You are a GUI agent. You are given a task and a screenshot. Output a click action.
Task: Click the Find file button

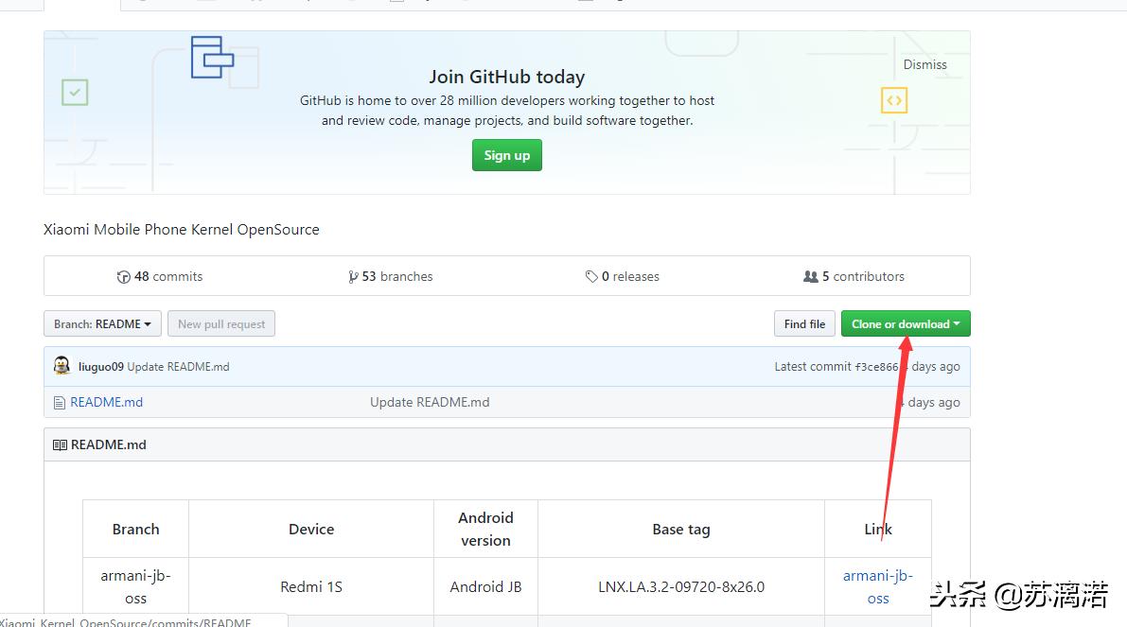tap(804, 324)
